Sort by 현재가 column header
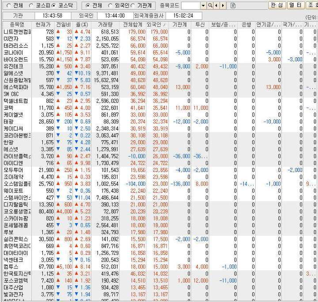Image resolution: width=318 pixels, height=302 pixels. [43, 25]
